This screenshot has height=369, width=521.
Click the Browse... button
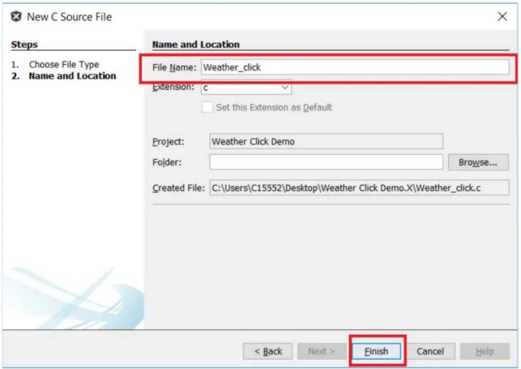click(478, 162)
